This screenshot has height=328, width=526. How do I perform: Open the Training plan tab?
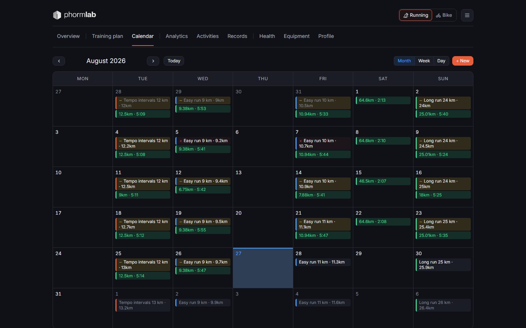coord(107,36)
